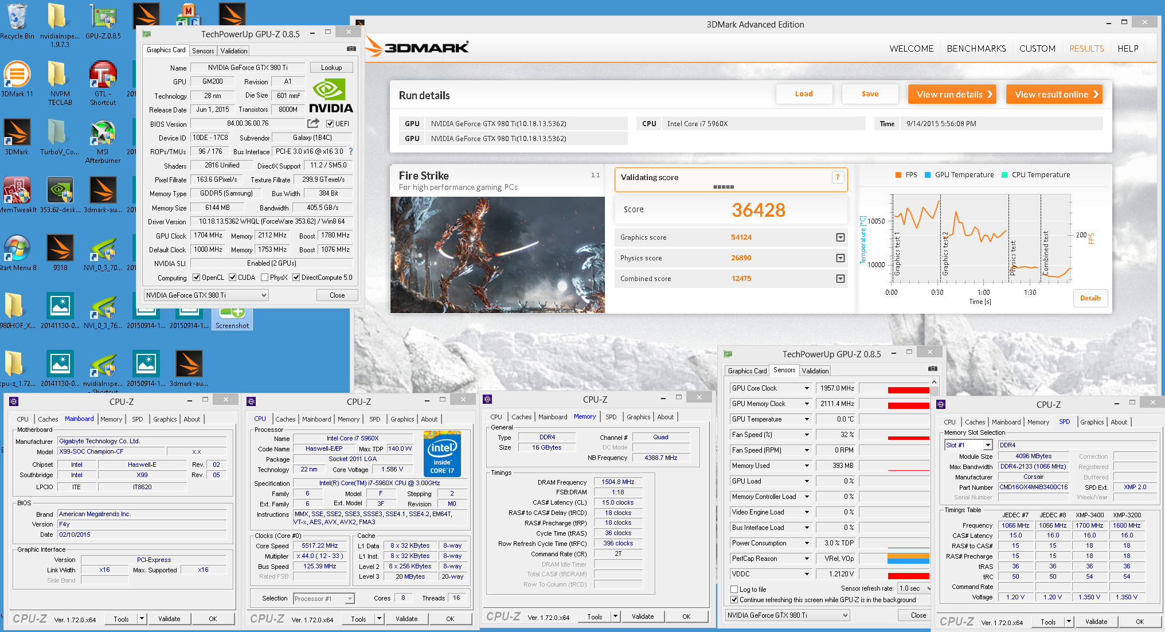This screenshot has width=1165, height=632.
Task: Open the CUSTOM menu in 3DMark
Action: click(x=1037, y=49)
